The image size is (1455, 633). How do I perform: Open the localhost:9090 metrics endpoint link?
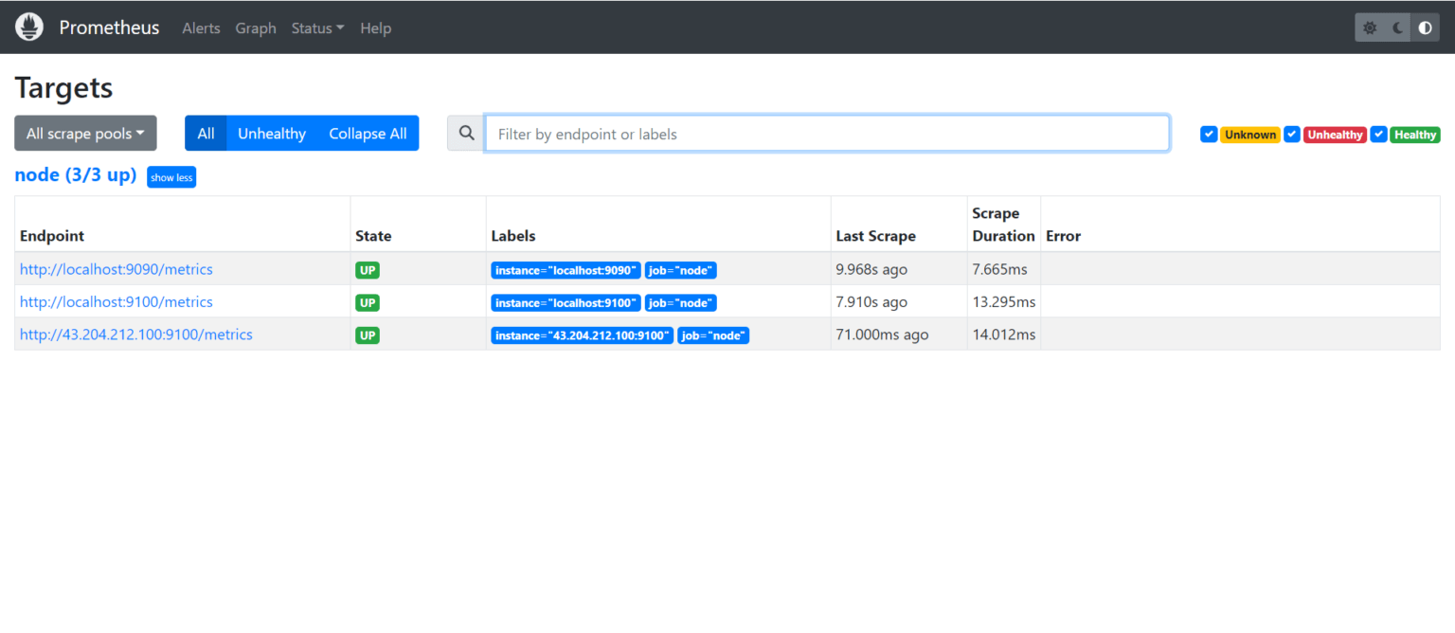point(116,269)
